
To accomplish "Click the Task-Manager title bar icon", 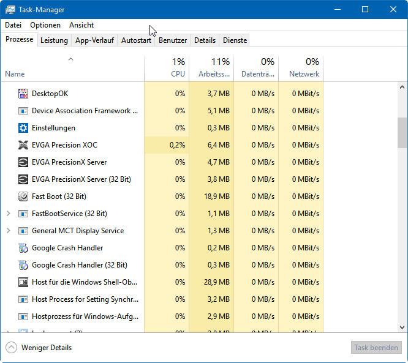I will [10, 9].
